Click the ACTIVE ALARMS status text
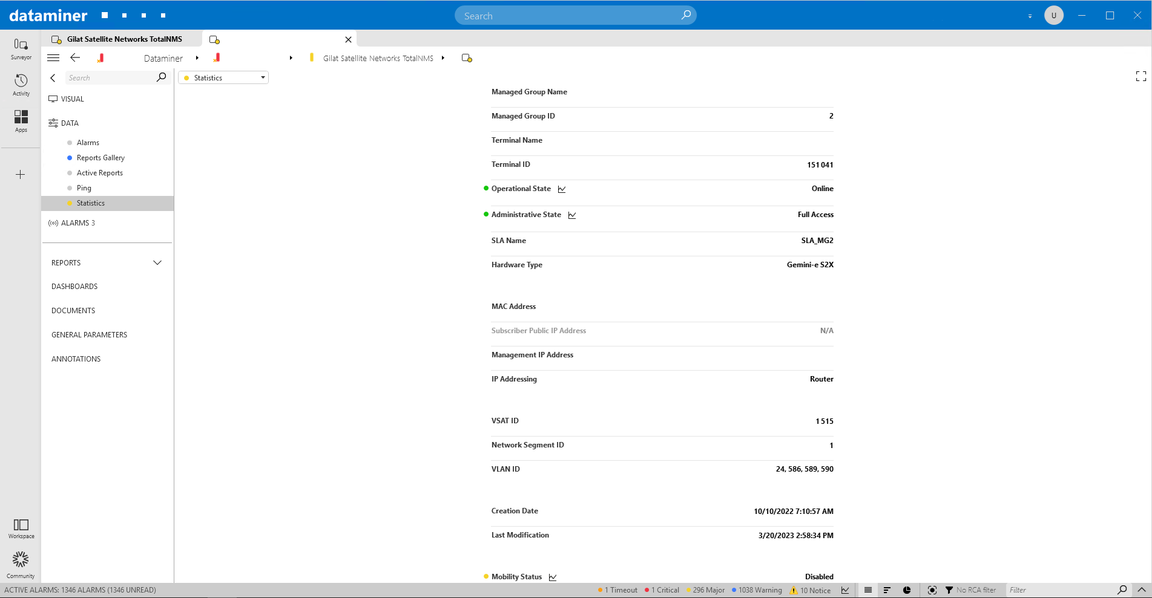1152x598 pixels. (x=80, y=590)
